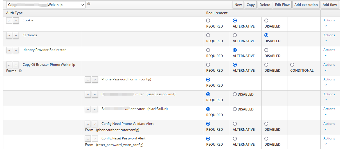340x149 pixels.
Task: Set Cookie requirement to REQUIRED
Action: tap(208, 21)
